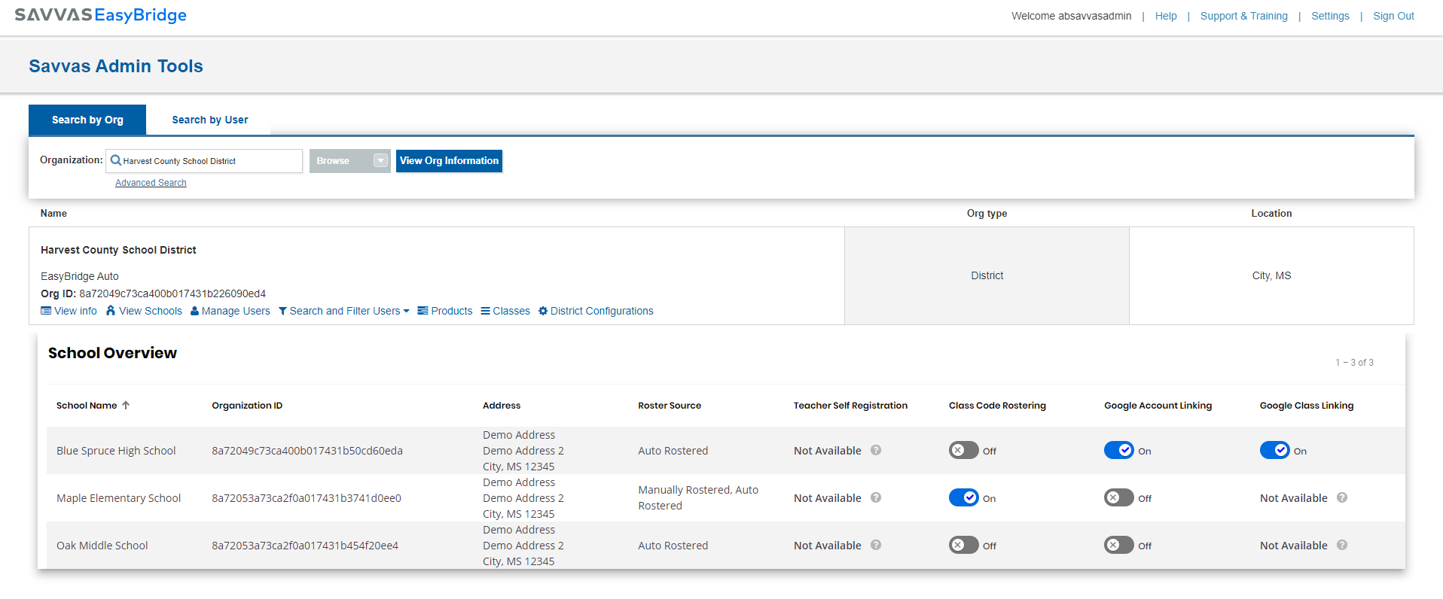1443x599 pixels.
Task: Click the Classes menu icon
Action: 486,311
